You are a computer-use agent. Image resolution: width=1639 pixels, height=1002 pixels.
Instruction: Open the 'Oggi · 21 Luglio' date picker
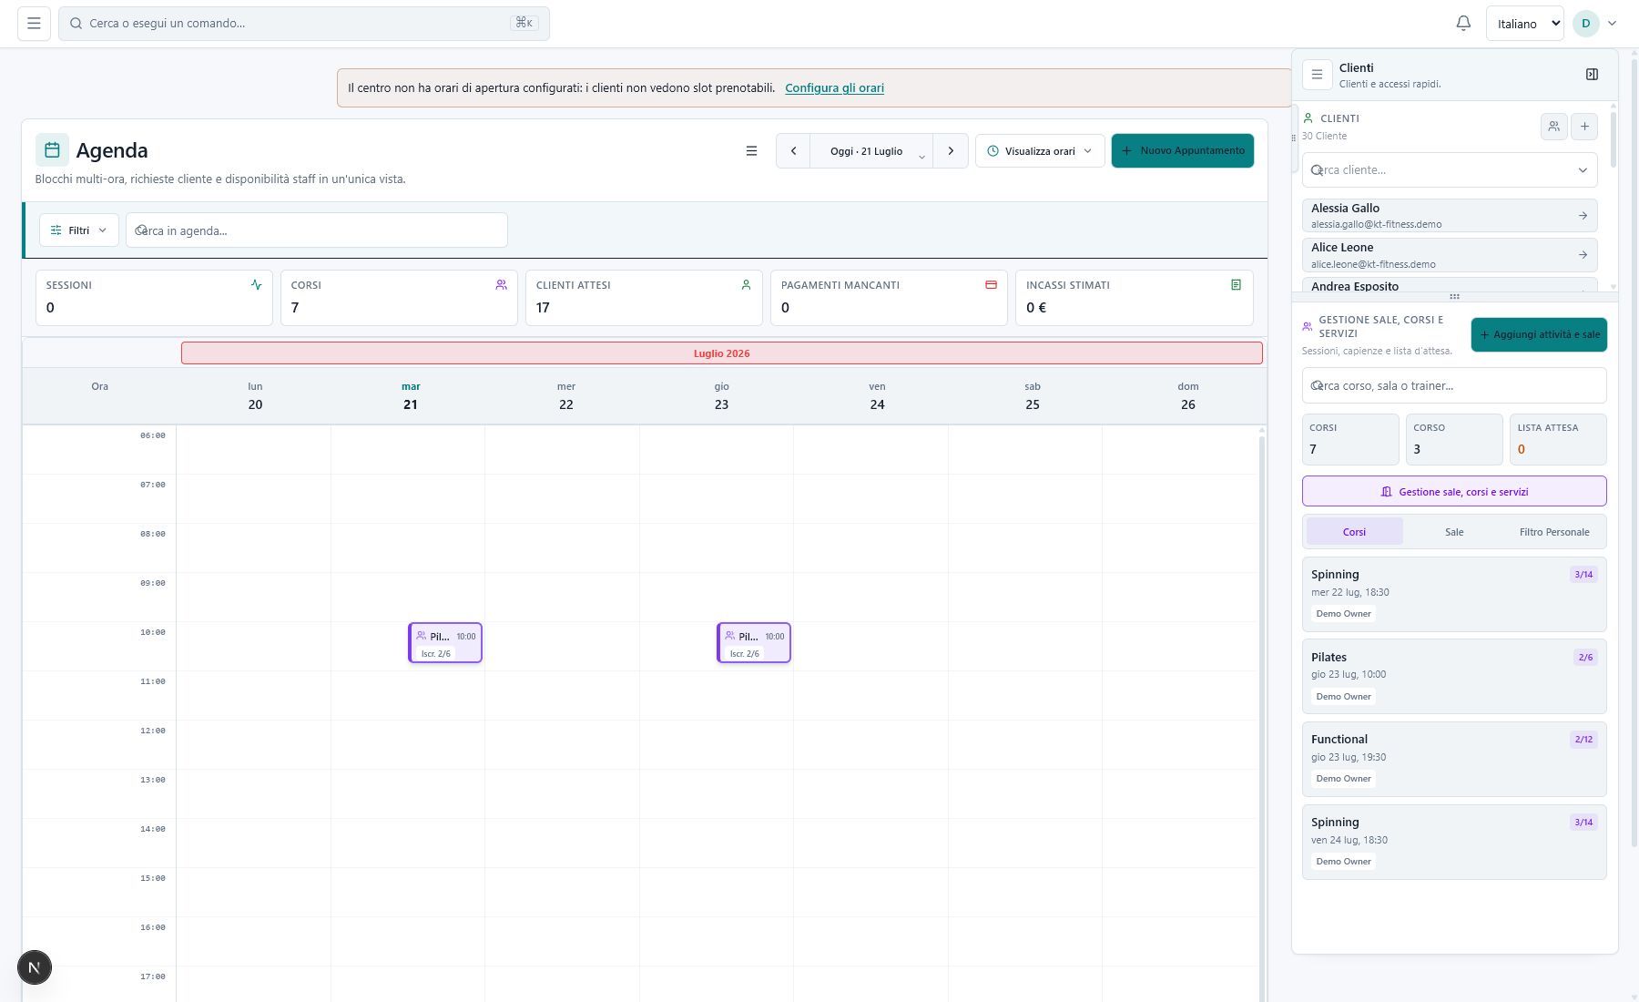pyautogui.click(x=871, y=151)
